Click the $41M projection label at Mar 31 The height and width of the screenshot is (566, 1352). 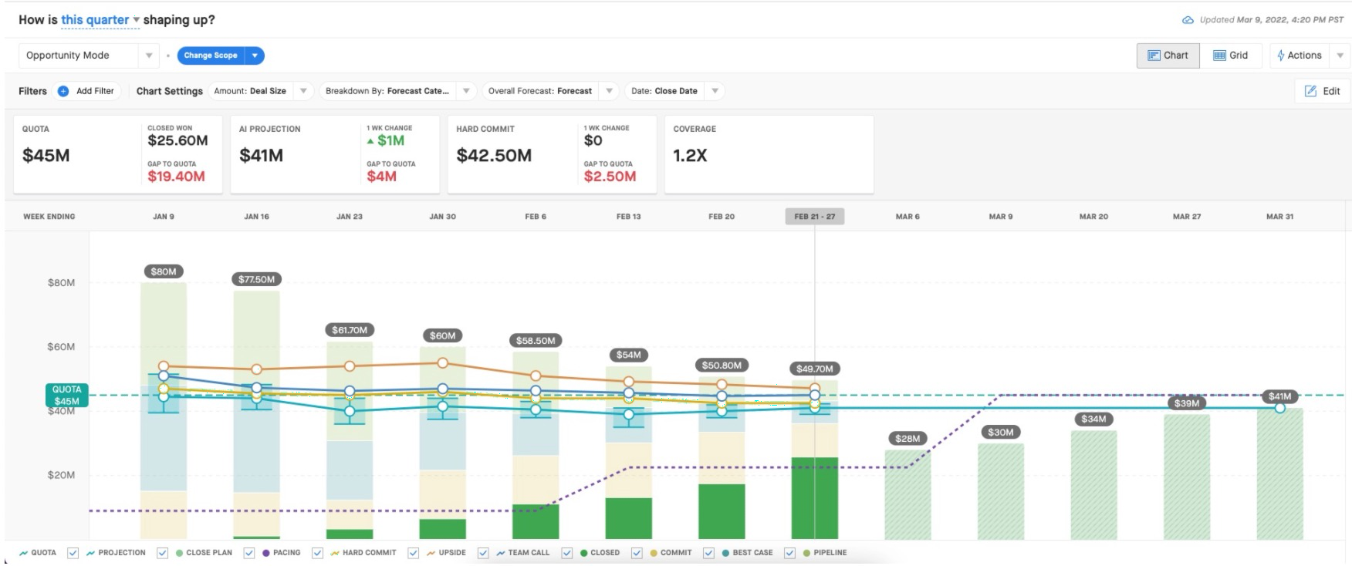pyautogui.click(x=1279, y=396)
